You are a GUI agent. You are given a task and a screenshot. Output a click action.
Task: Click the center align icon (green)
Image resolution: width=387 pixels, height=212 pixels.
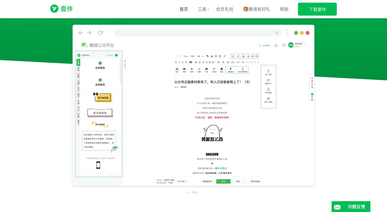(203, 62)
